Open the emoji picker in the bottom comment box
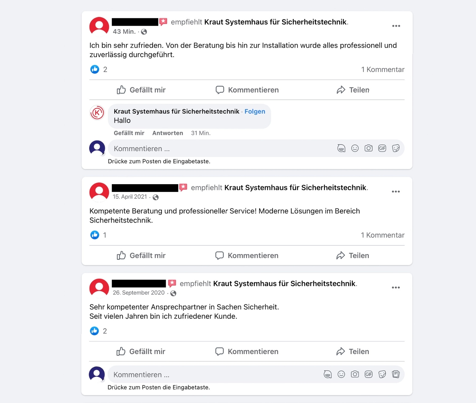 tap(341, 374)
